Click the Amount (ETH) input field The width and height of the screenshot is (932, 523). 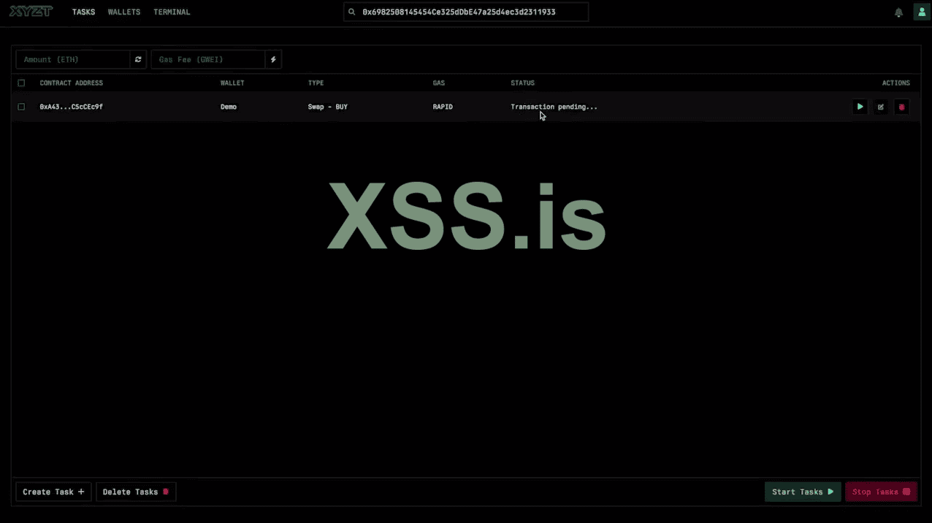[73, 60]
